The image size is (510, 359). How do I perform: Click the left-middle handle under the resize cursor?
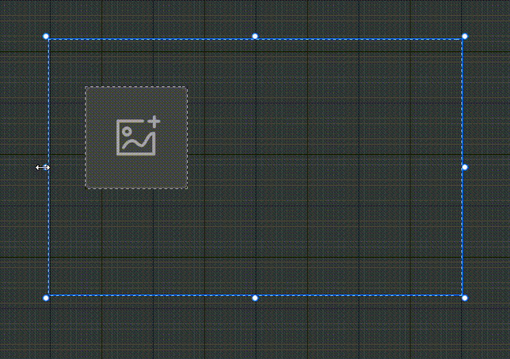coord(46,167)
